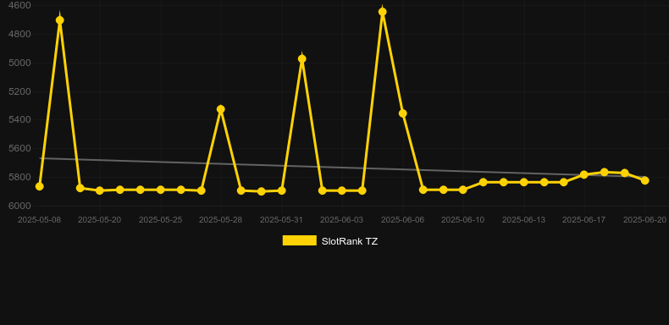Click the peak data point at 2025-05-28

click(220, 109)
